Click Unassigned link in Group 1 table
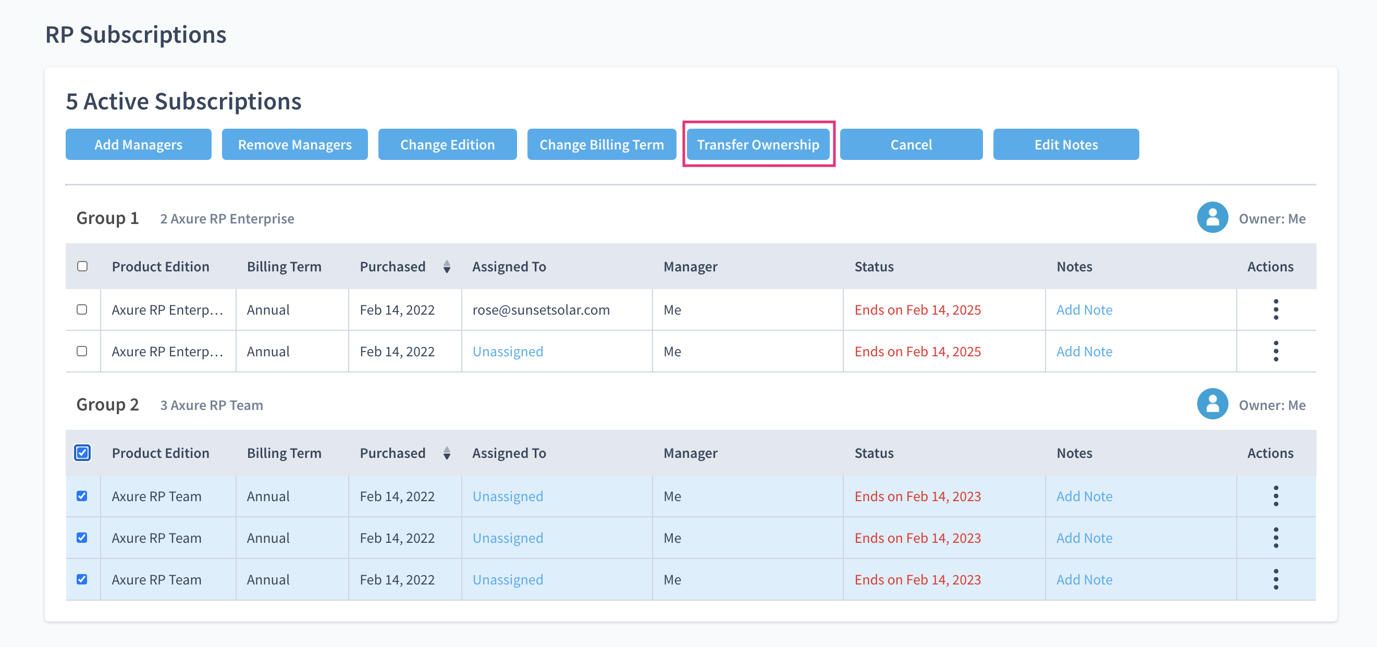The width and height of the screenshot is (1377, 647). point(507,351)
